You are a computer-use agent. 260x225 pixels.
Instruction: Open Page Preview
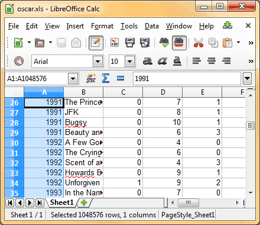[145, 43]
